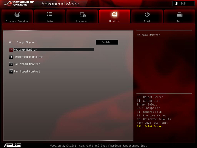
Task: Click the Voltage Monitor help description on the right
Action: 148,35
